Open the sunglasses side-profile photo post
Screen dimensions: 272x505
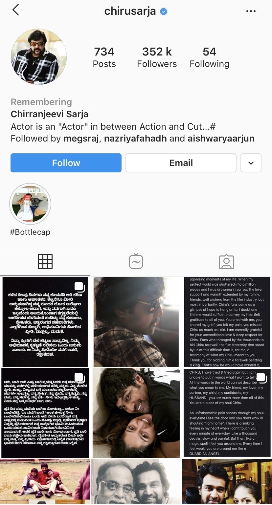pos(136,322)
